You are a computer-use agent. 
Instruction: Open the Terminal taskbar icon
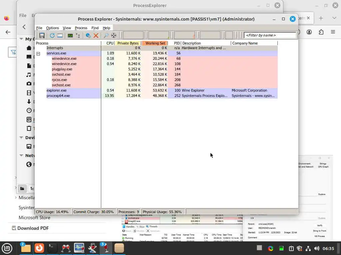click(x=52, y=248)
